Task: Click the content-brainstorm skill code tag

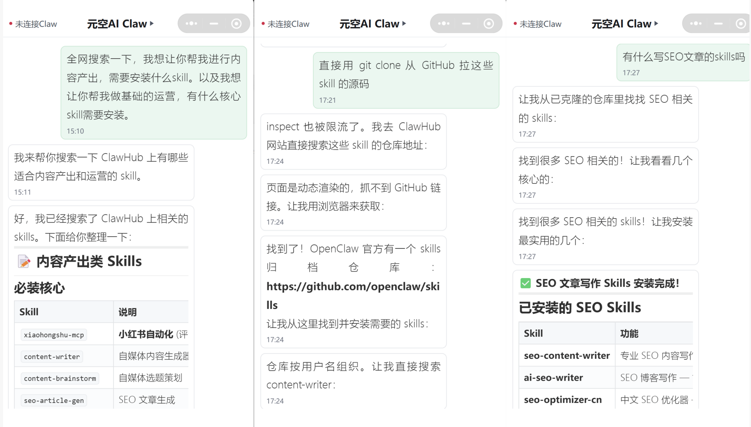Action: 60,378
